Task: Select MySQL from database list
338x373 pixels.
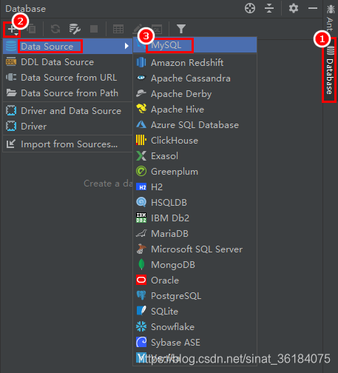Action: click(195, 45)
